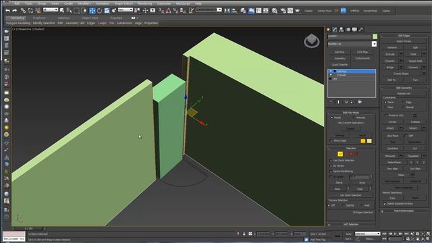Open the Edit menu
432x243 pixels.
[17, 3]
